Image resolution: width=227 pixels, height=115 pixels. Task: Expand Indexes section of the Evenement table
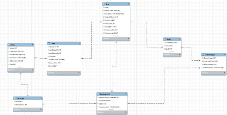[126, 112]
